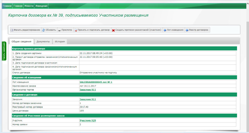Open the 'Участник 929' participant link
This screenshot has width=249, height=133.
click(88, 120)
